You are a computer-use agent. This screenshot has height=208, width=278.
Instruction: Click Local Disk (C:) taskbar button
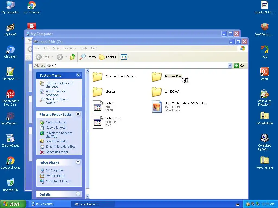[93, 204]
